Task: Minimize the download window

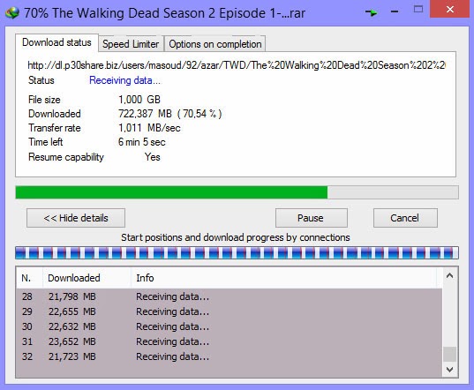Action: pos(395,11)
